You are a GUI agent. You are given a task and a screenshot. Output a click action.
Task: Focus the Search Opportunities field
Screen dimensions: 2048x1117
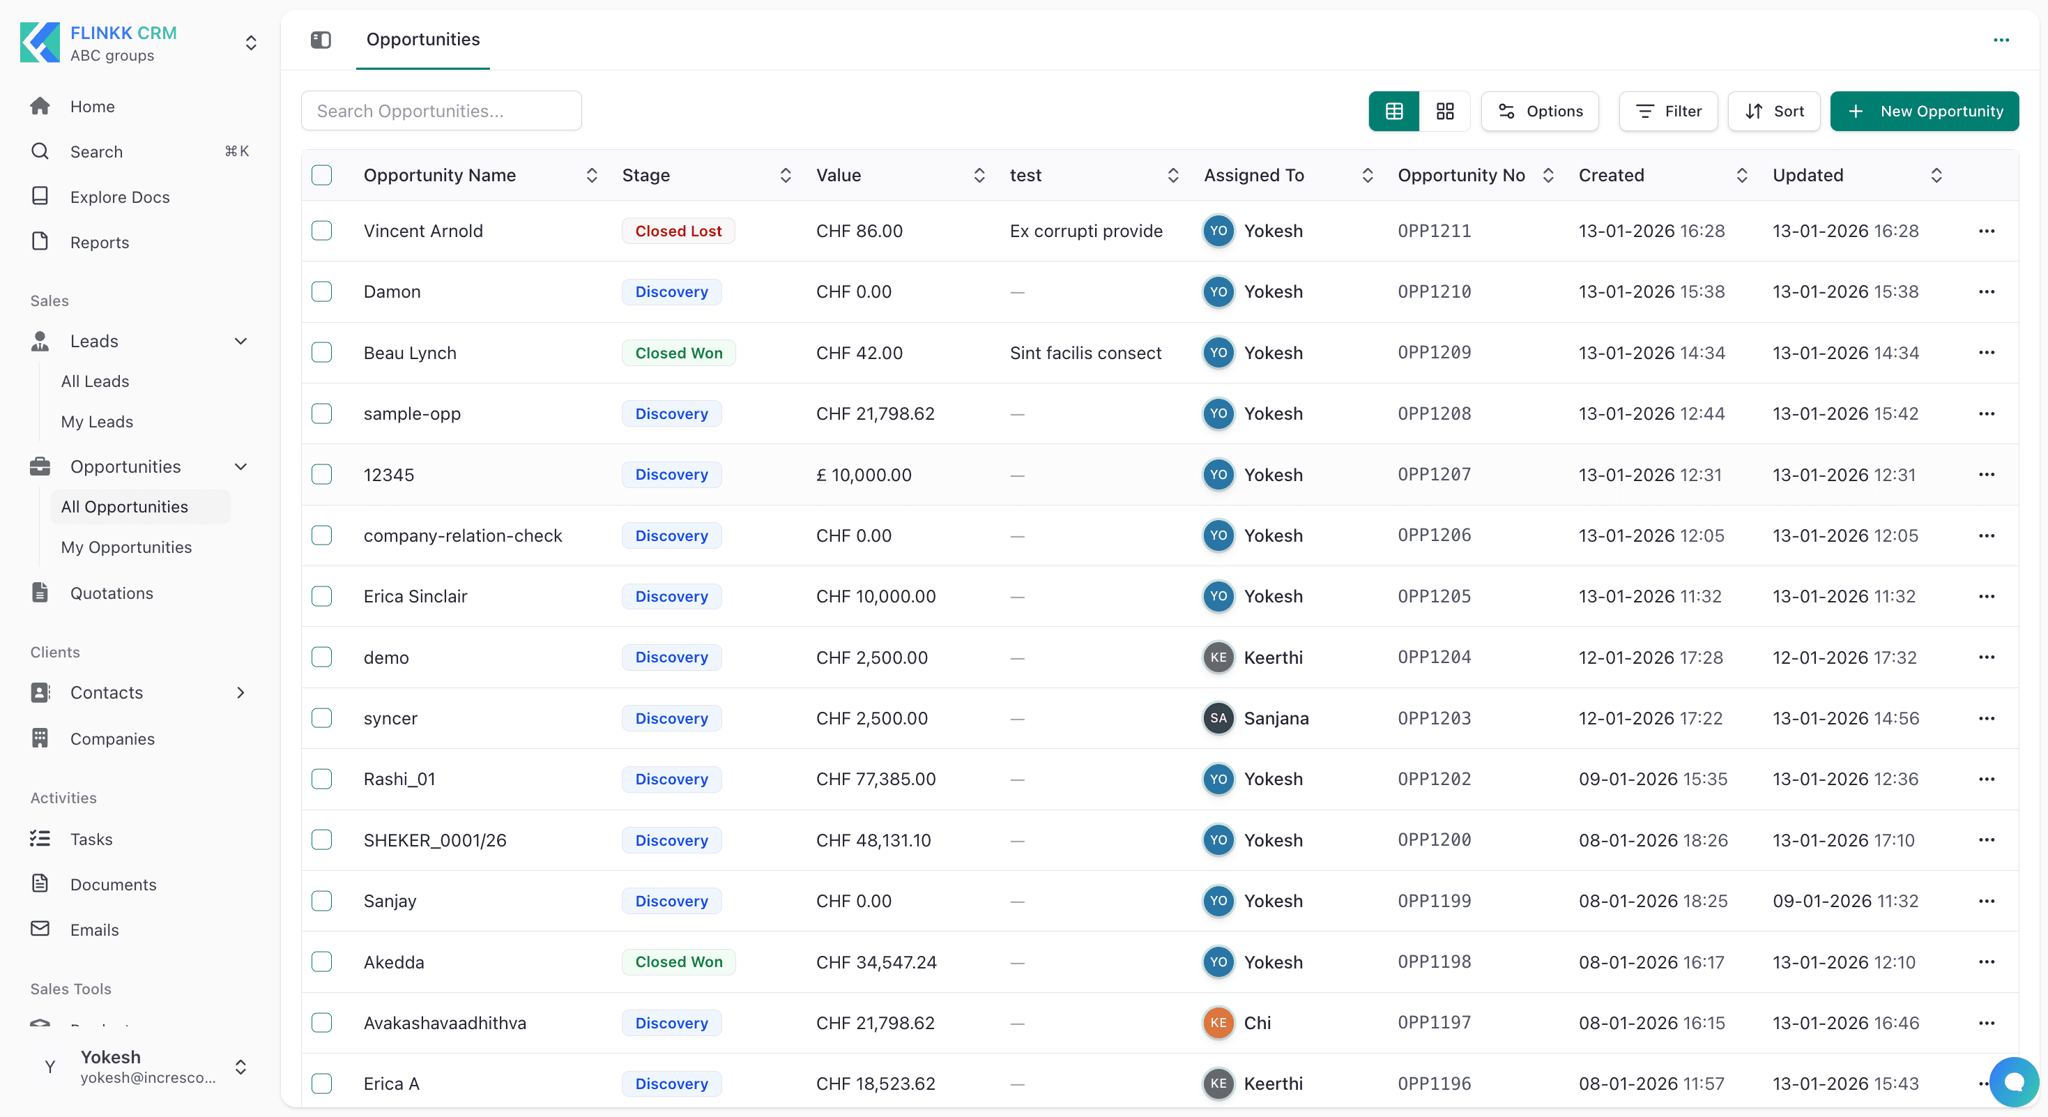point(441,110)
